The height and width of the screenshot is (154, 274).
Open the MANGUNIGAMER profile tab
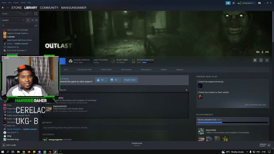click(74, 8)
